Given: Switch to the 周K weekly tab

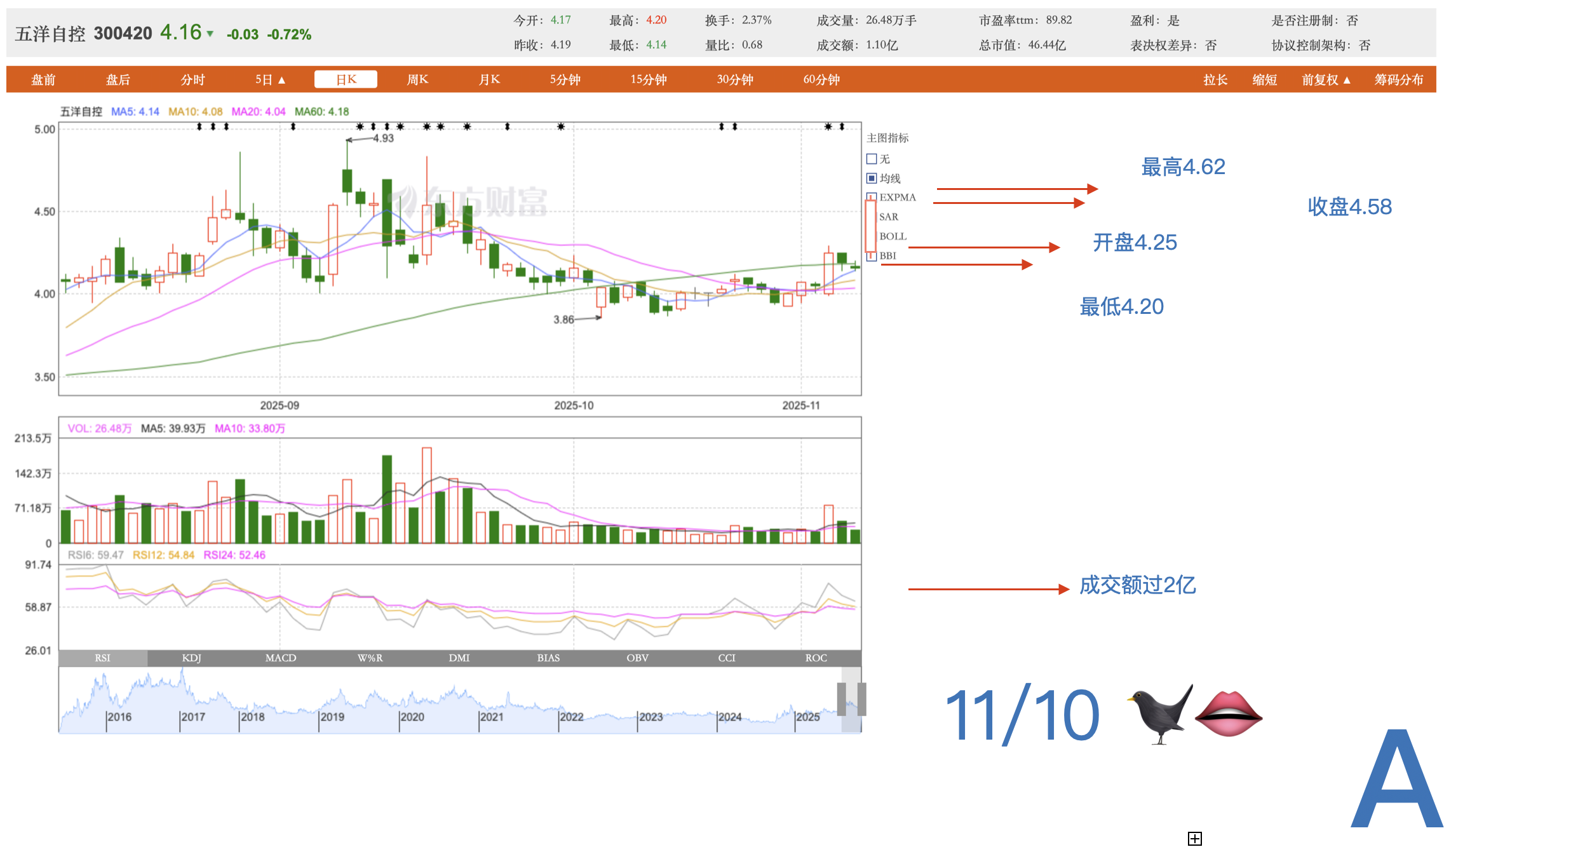Looking at the screenshot, I should pos(417,80).
